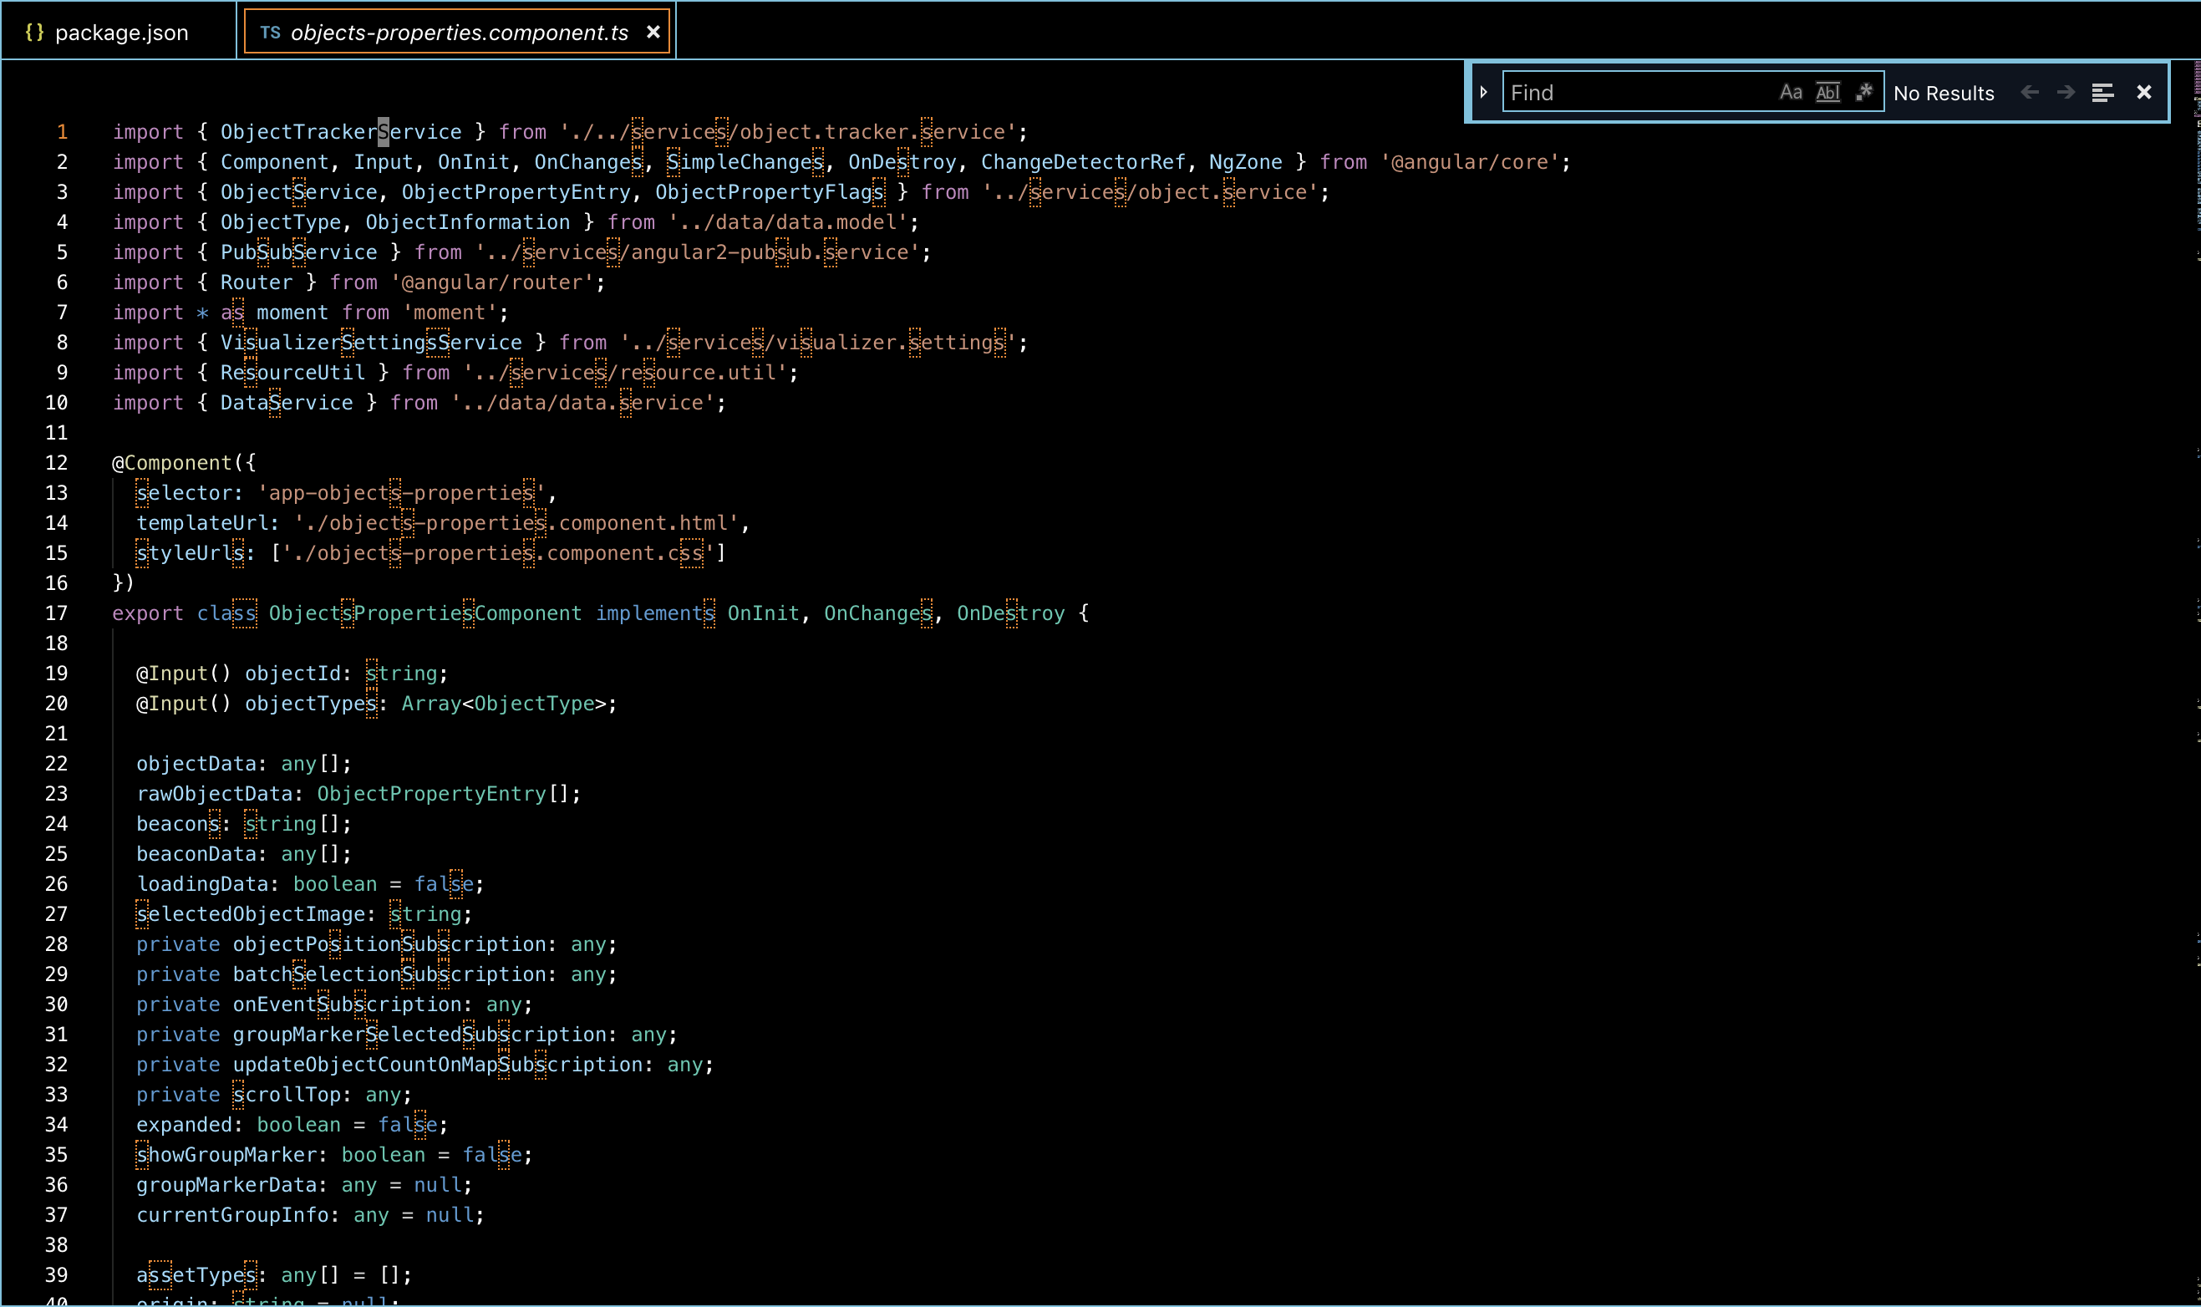Go to previous match arrow
The image size is (2201, 1307).
click(2030, 93)
